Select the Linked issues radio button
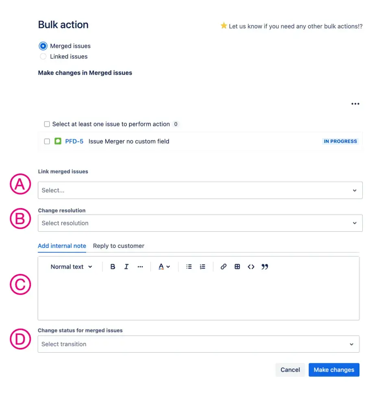 click(43, 56)
